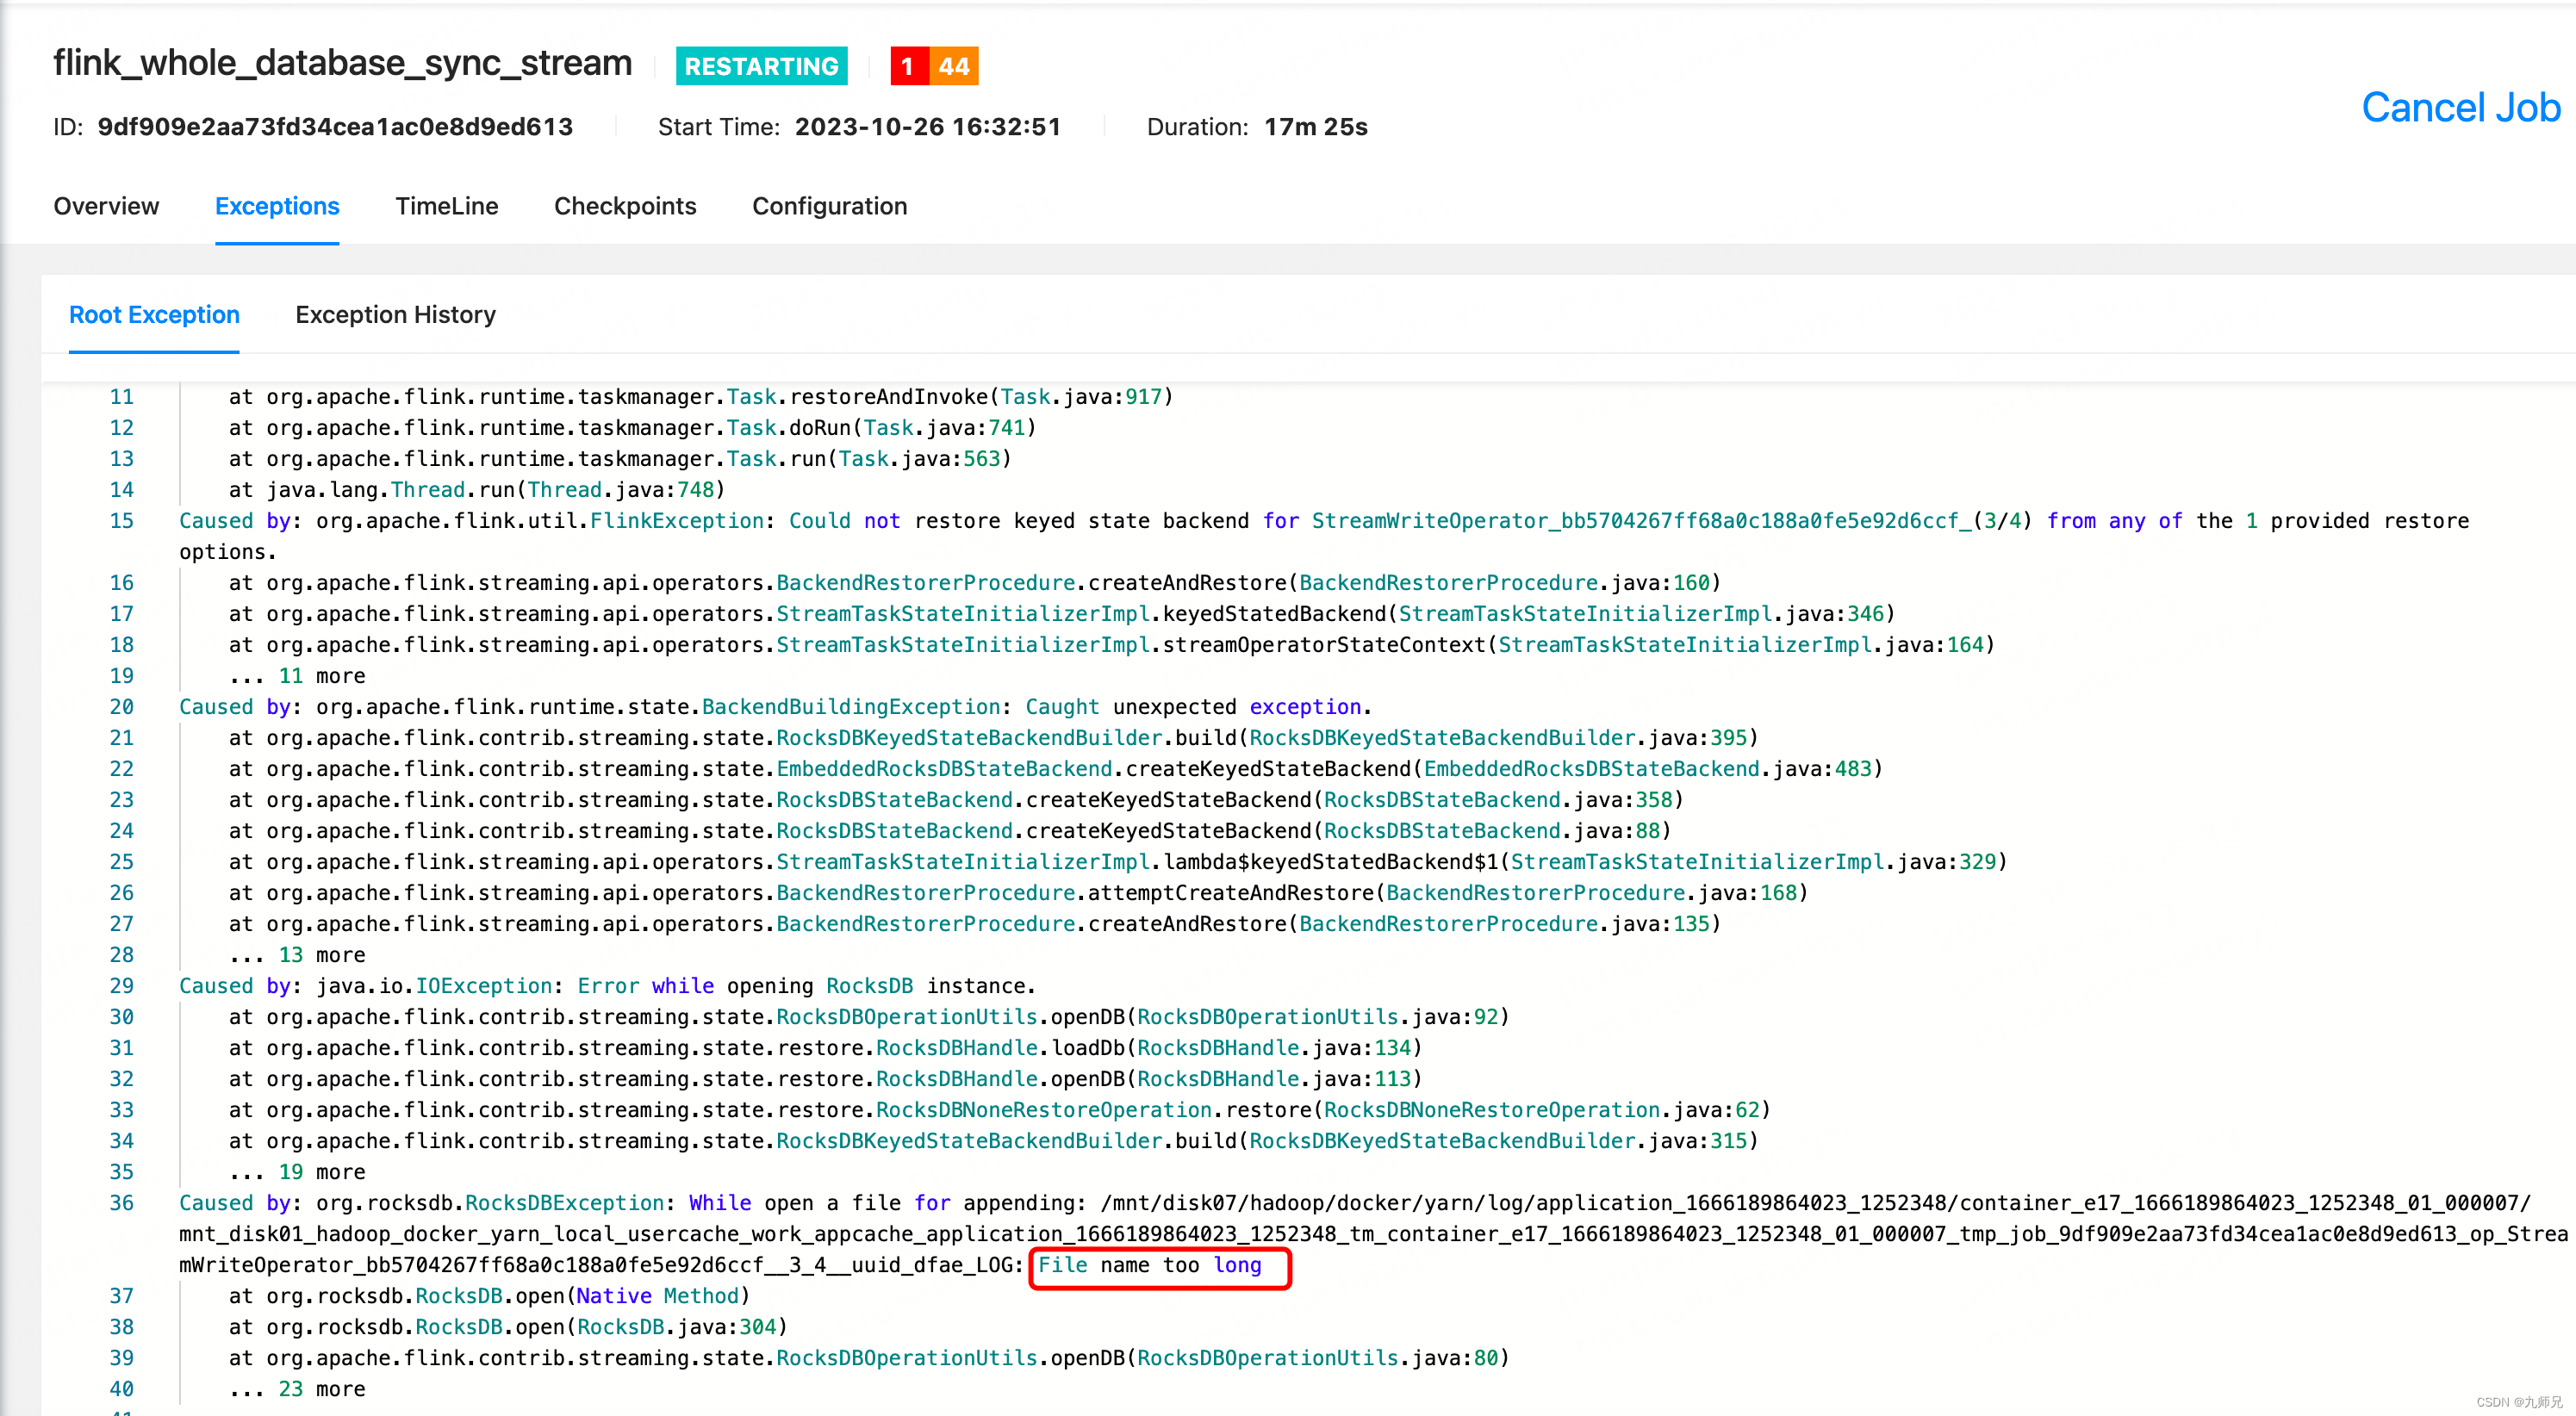Click the red failure counter badge showing 1

tap(907, 66)
